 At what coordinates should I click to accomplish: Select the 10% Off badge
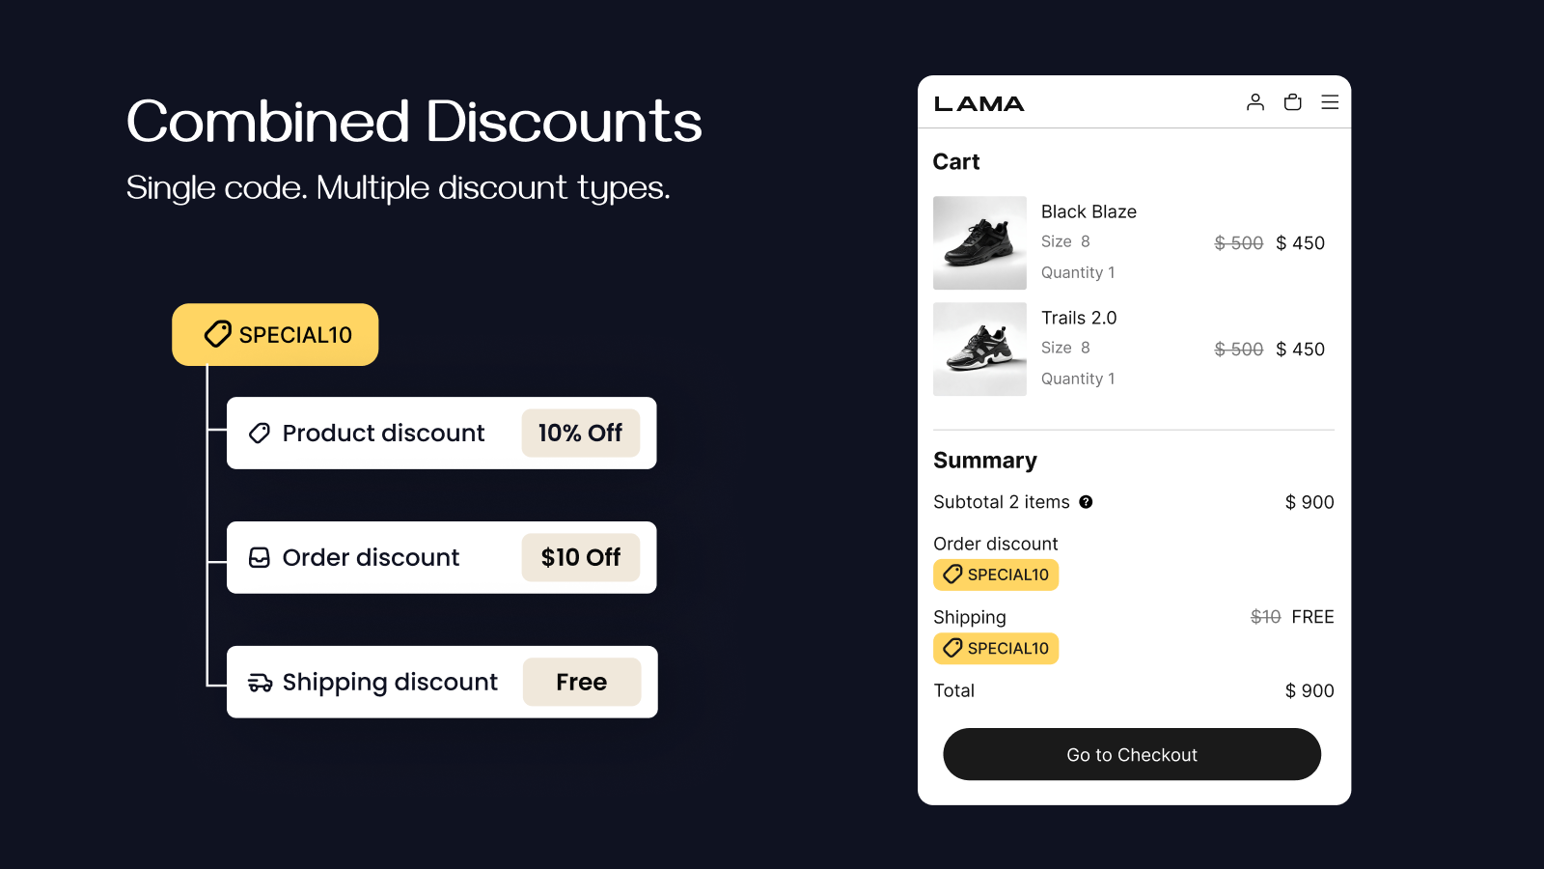coord(581,434)
